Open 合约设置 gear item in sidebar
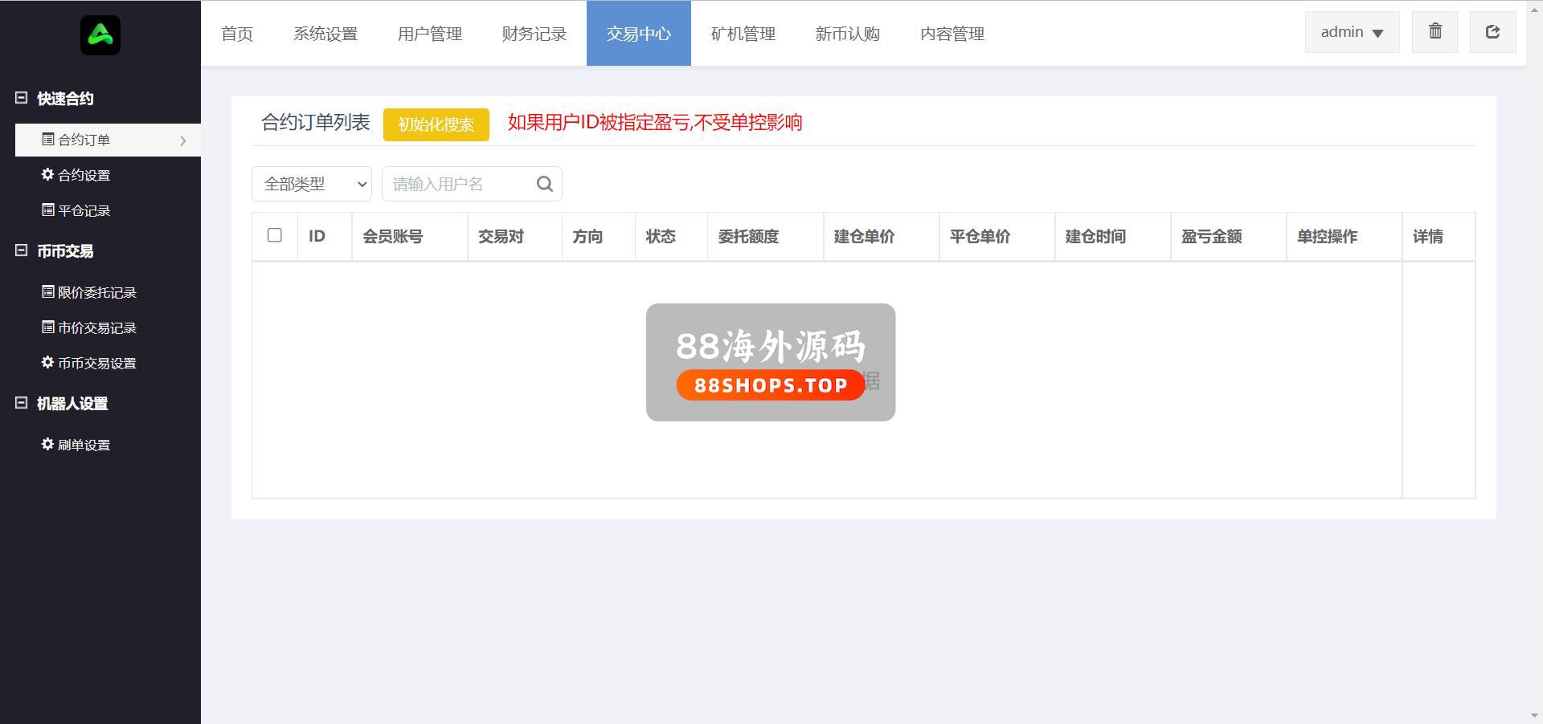Screen dimensions: 1543x724 (76, 175)
